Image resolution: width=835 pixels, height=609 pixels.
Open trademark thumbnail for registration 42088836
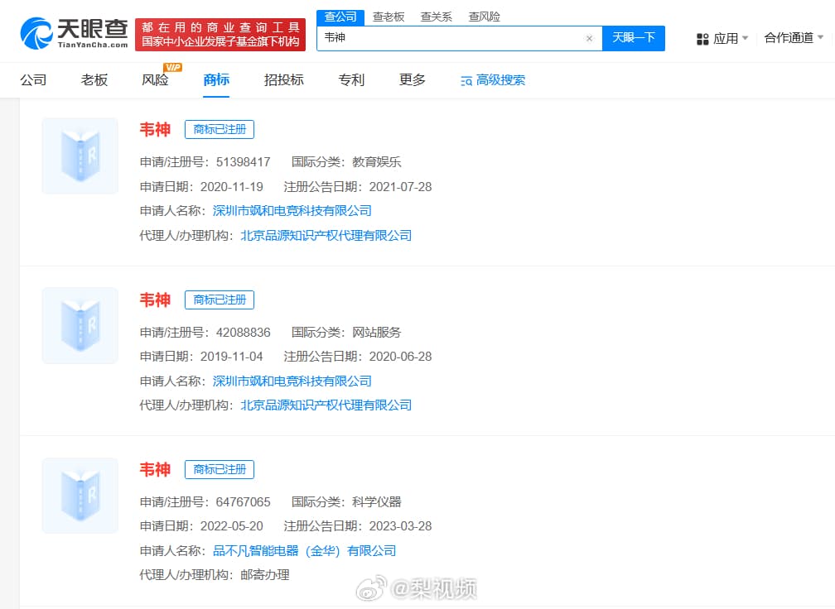click(x=80, y=325)
